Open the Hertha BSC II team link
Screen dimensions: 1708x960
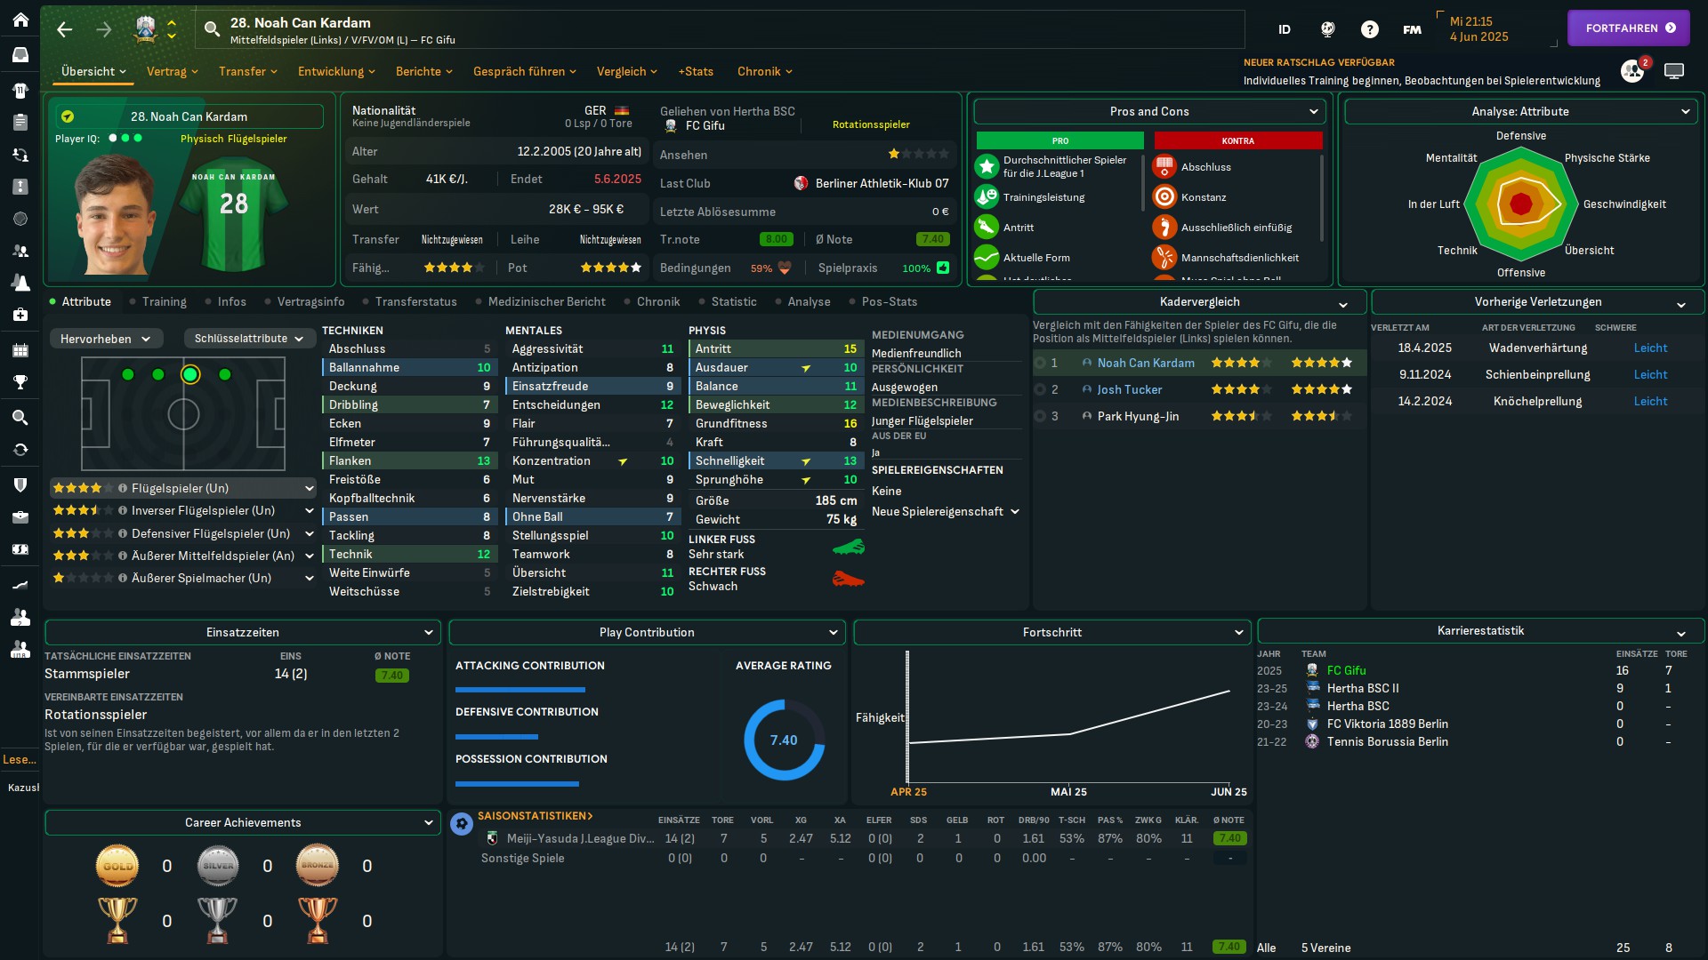coord(1362,688)
